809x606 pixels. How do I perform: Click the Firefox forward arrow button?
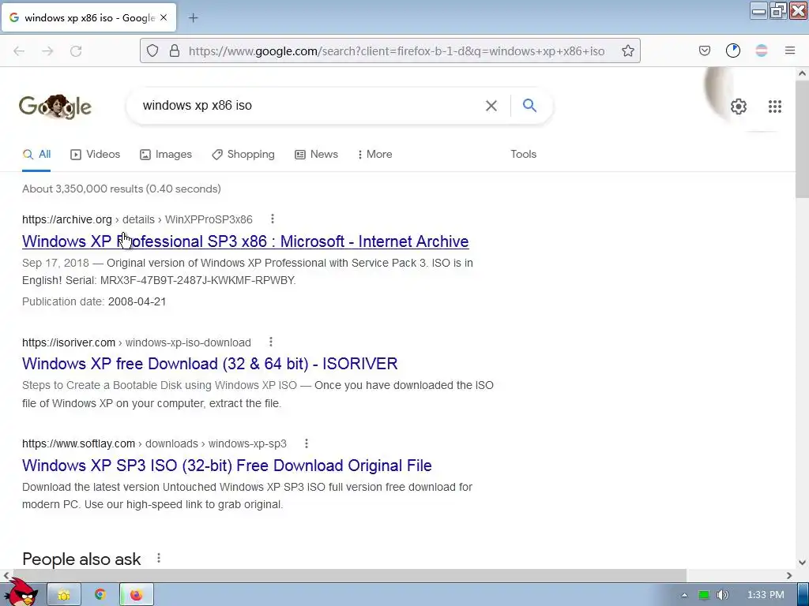(x=47, y=51)
